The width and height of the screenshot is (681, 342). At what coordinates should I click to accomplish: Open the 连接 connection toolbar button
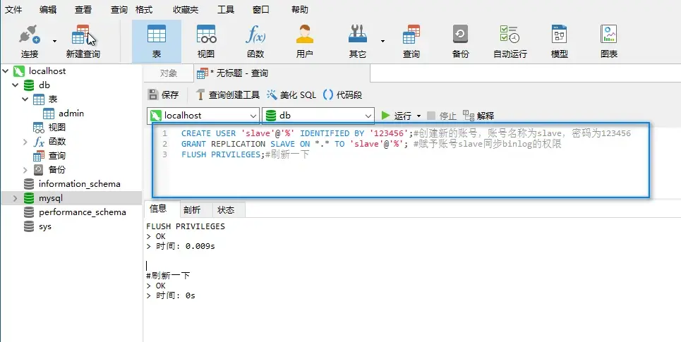pyautogui.click(x=30, y=42)
